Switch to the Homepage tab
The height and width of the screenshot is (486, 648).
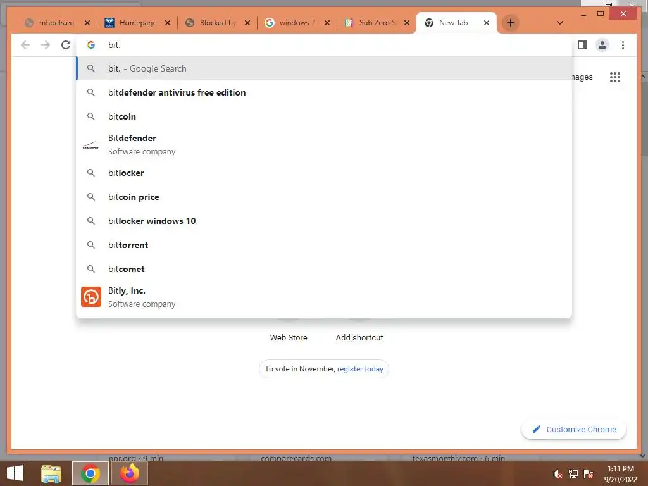point(137,23)
